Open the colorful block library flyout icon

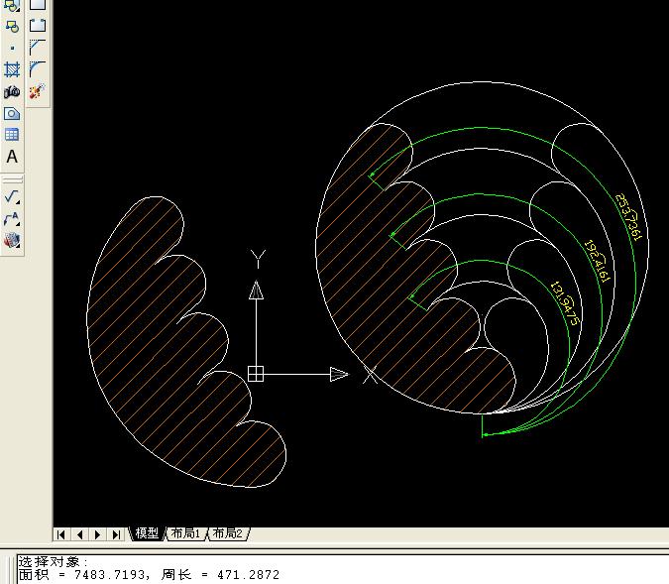coord(12,240)
